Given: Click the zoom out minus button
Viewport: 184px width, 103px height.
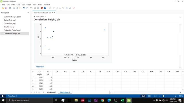Looking at the screenshot, I should [160, 96].
